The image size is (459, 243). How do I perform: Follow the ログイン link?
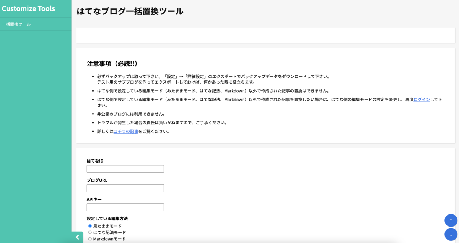422,100
